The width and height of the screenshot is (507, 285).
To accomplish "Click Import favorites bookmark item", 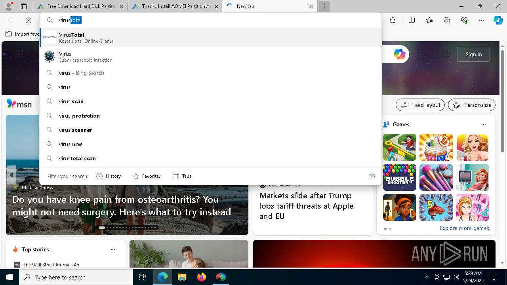I will [x=22, y=34].
